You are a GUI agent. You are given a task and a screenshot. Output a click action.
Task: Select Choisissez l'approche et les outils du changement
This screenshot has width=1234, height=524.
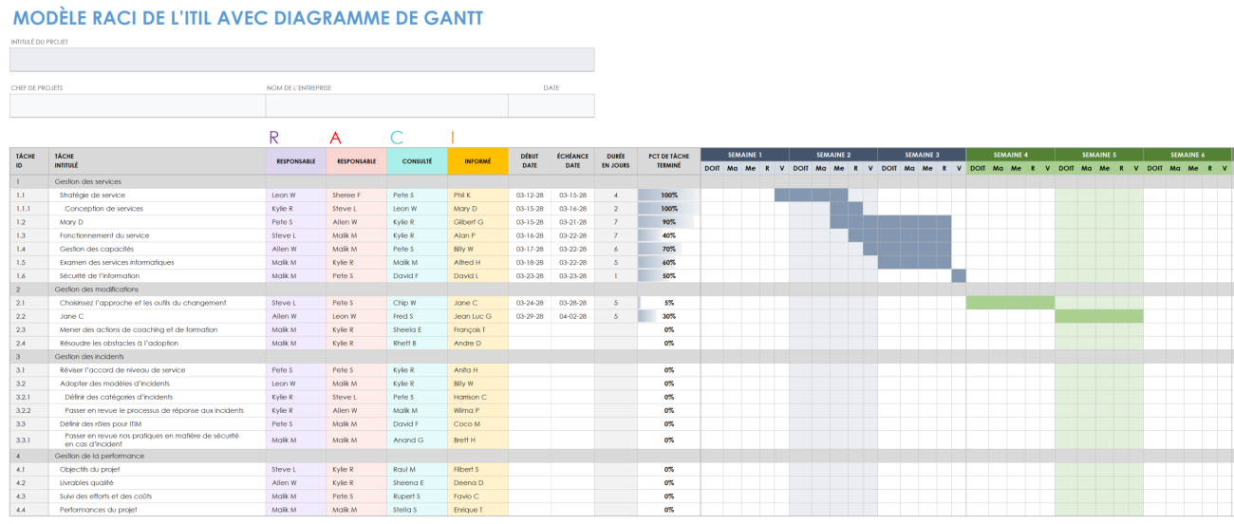pyautogui.click(x=157, y=303)
